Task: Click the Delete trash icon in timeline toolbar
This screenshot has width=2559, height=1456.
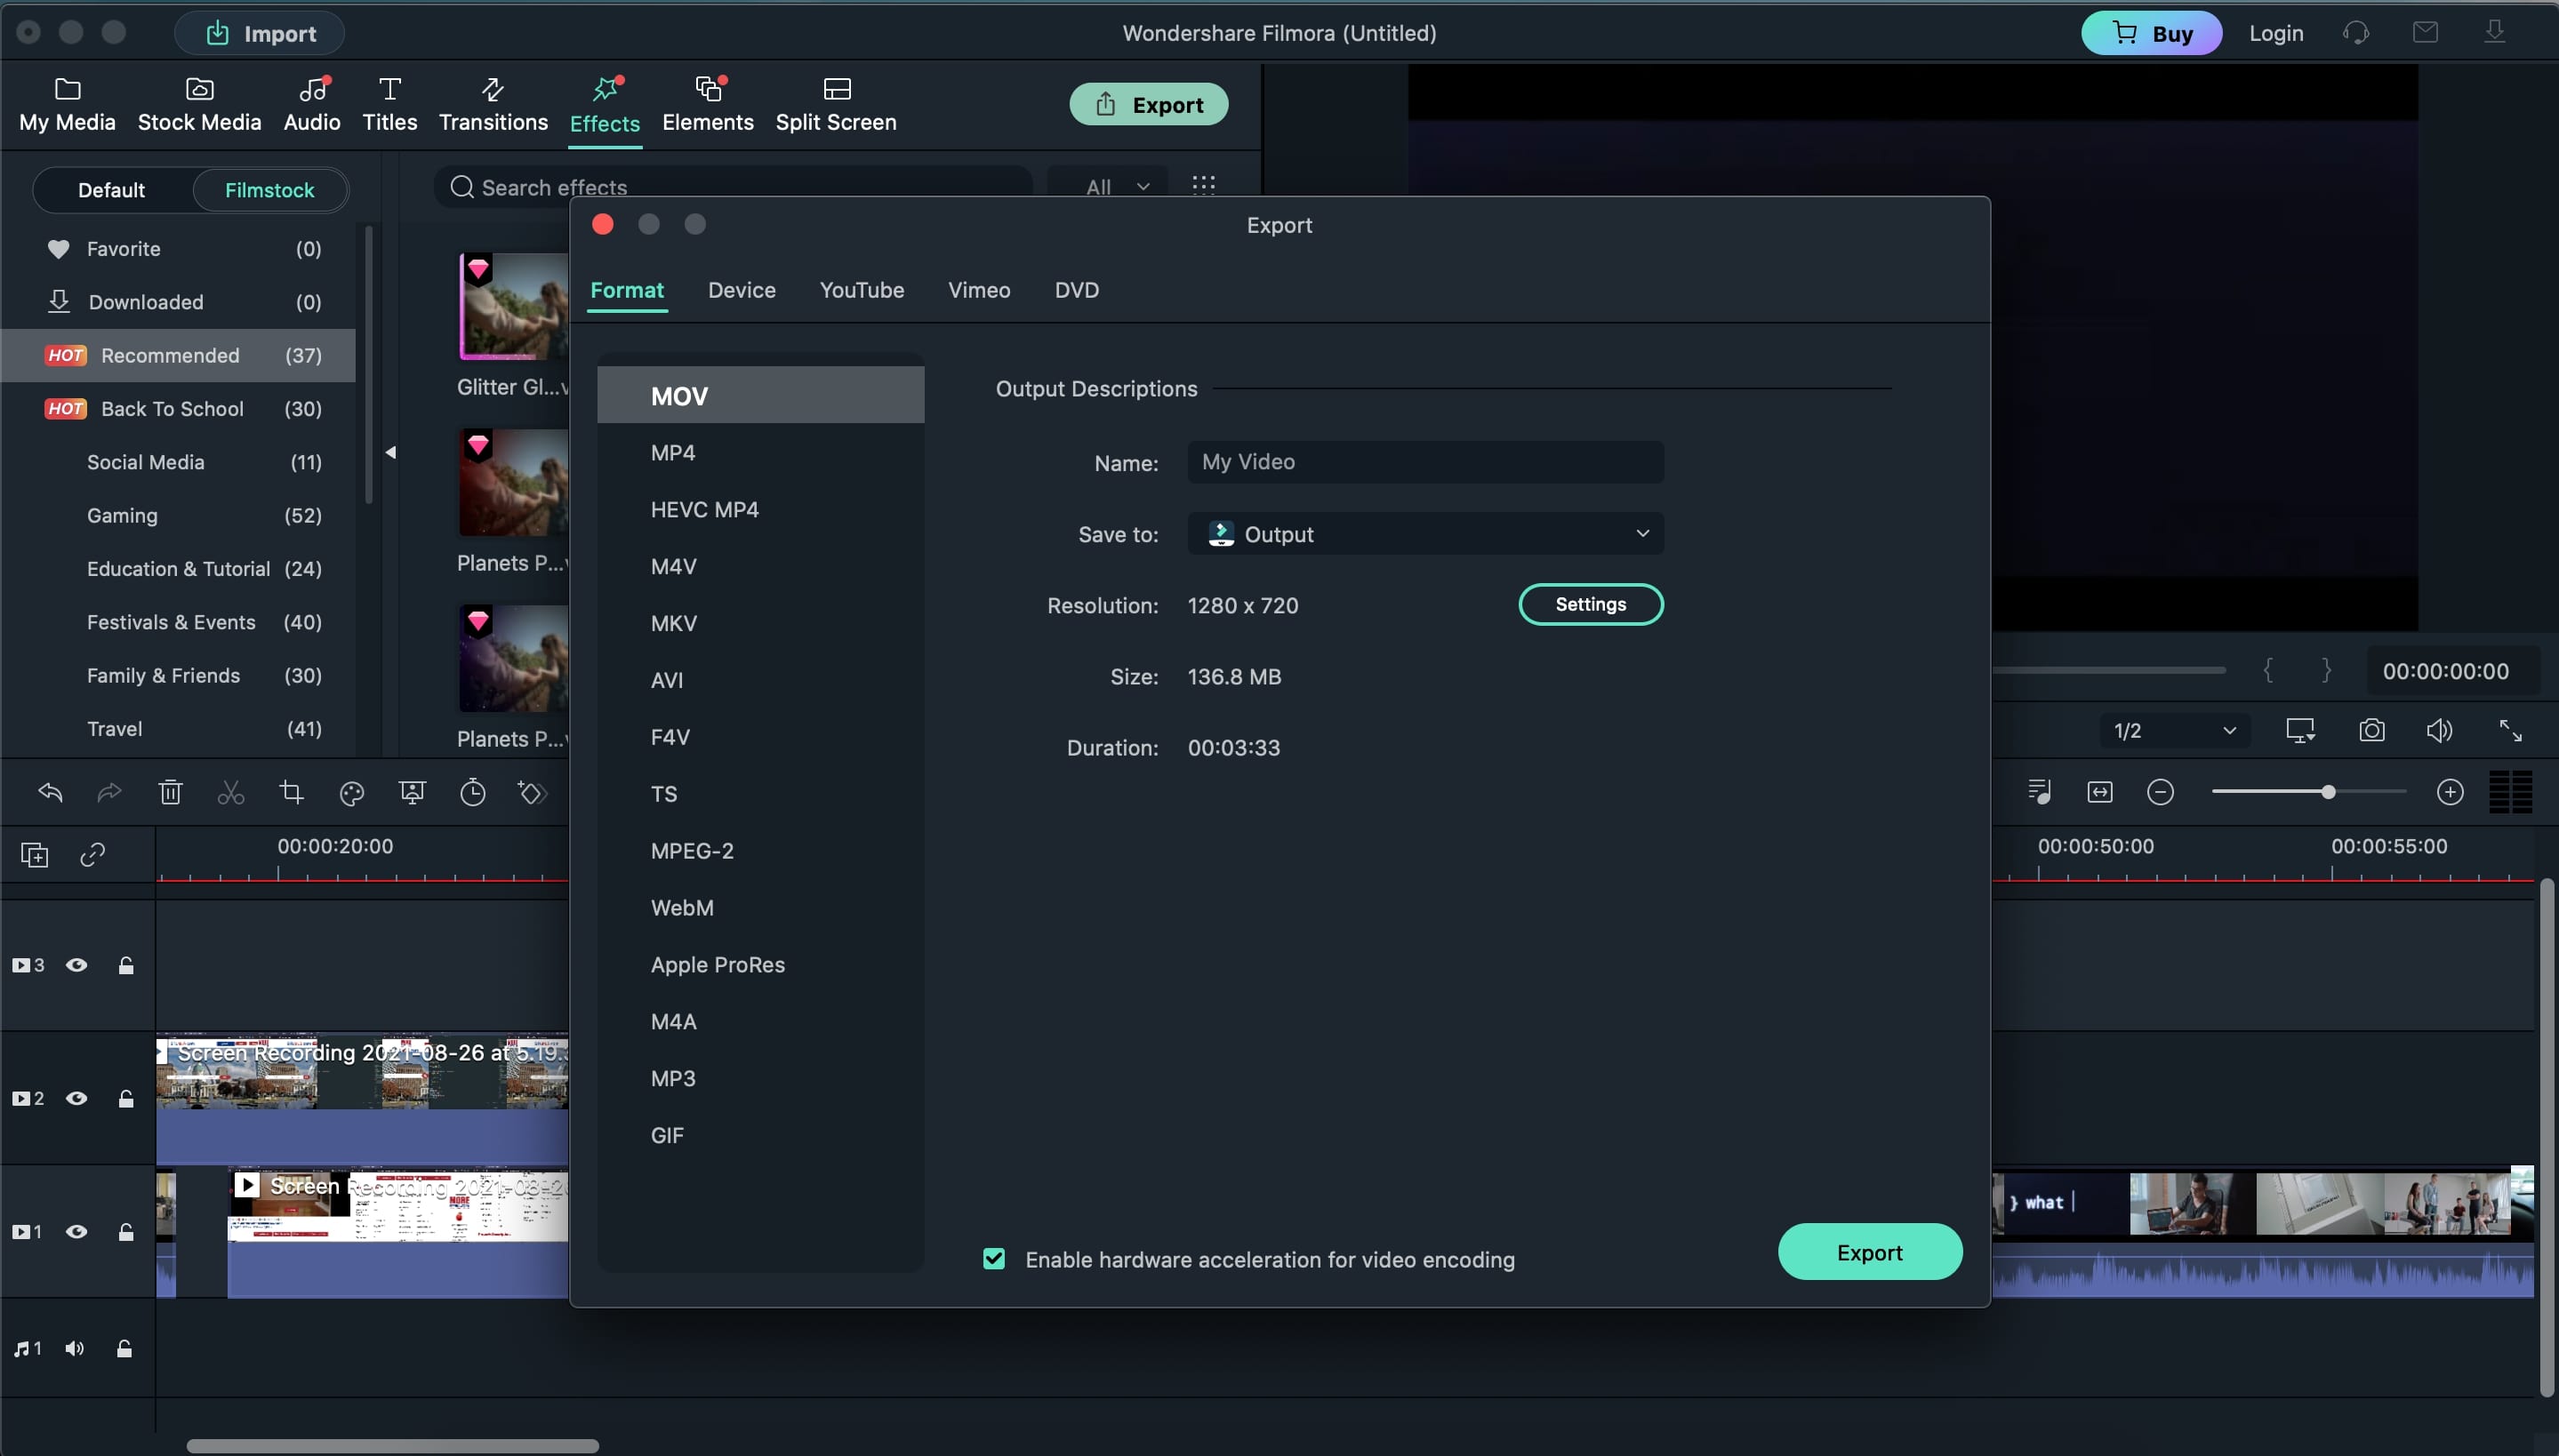Action: point(170,793)
